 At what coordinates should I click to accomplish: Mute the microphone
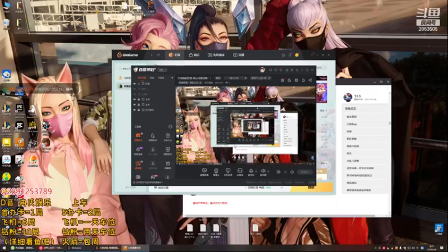pyautogui.click(x=251, y=172)
